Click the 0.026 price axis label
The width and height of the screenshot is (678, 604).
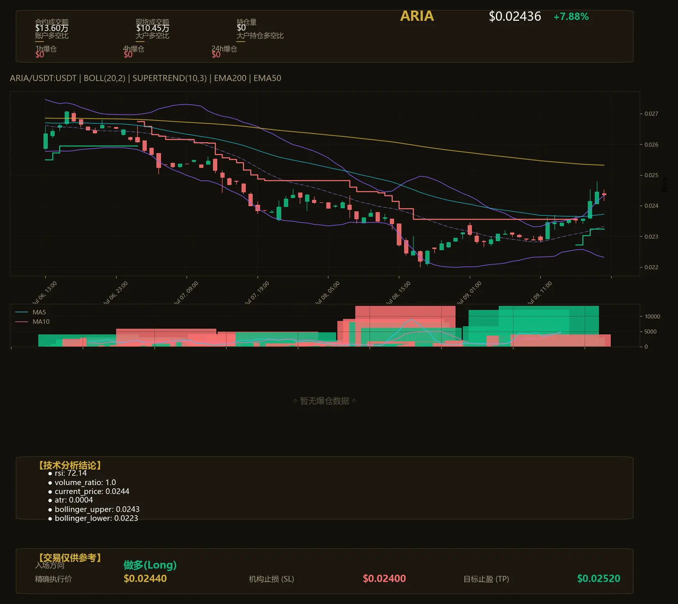[x=651, y=145]
